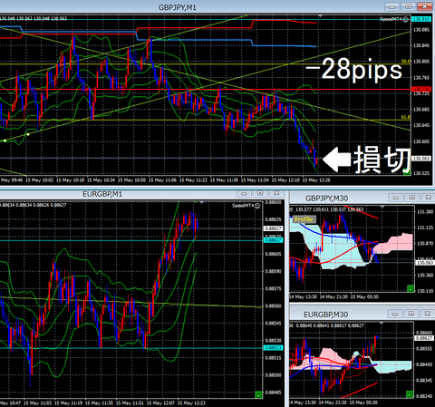Minimize the EURGBP,M1 chart window
The image size is (435, 407).
(244, 193)
